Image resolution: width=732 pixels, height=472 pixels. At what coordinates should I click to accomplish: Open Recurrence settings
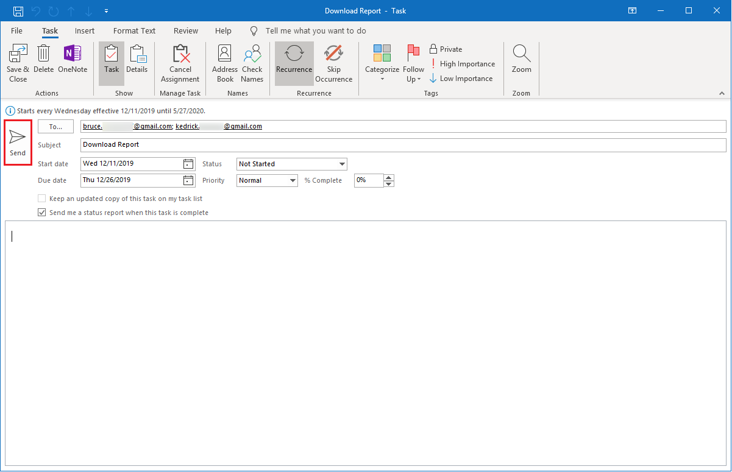pyautogui.click(x=294, y=63)
